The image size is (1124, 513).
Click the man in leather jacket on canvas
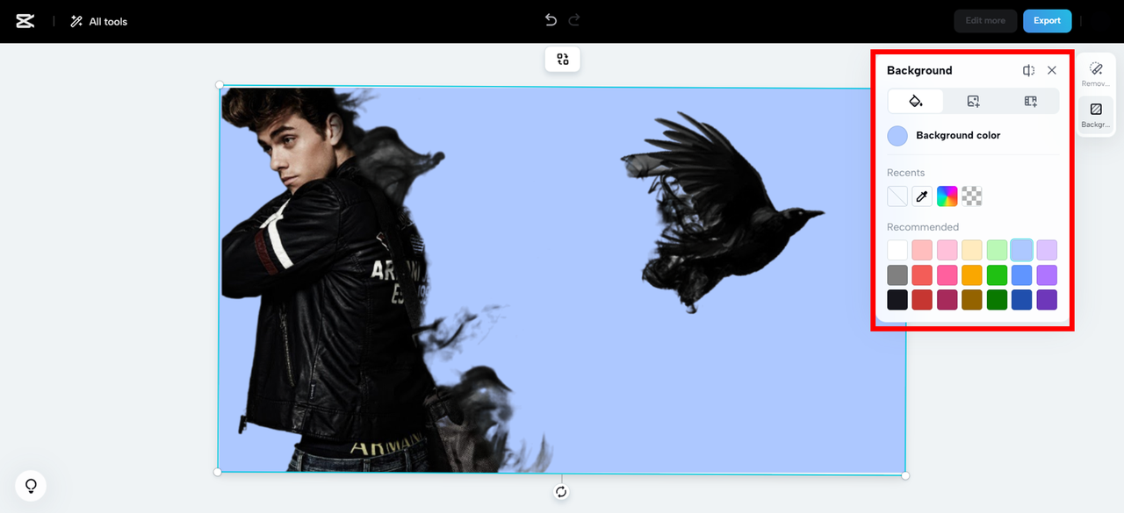point(329,281)
